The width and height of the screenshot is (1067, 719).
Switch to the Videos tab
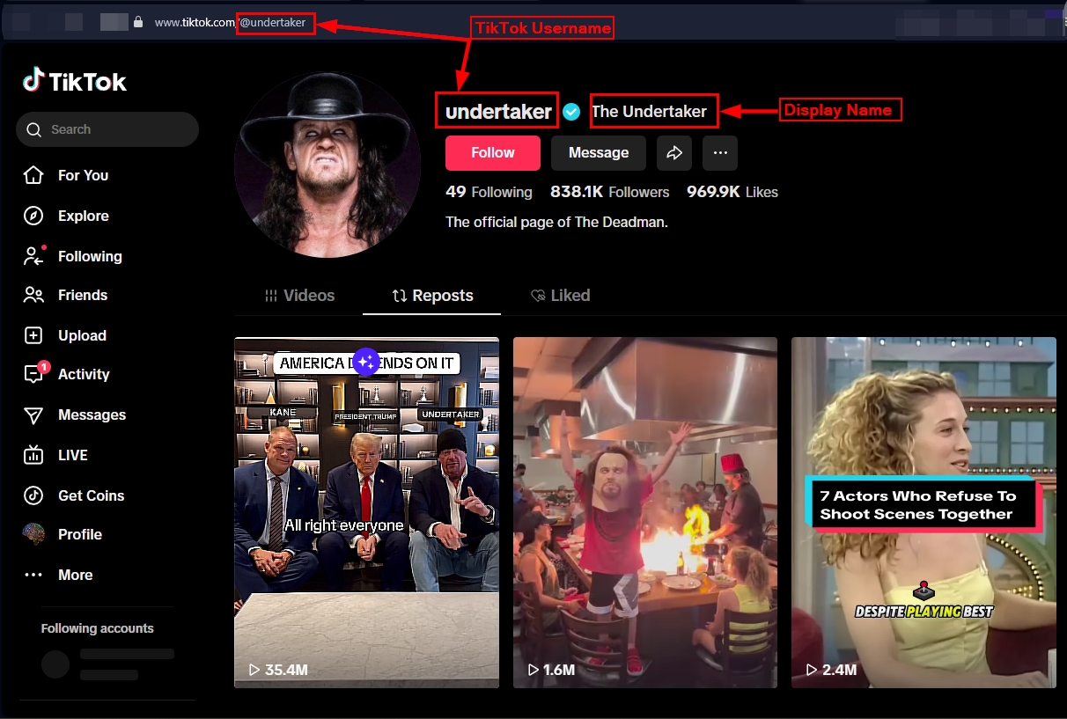coord(300,296)
